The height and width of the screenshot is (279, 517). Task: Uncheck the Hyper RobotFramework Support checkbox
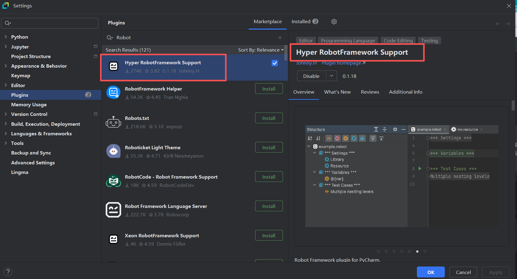tap(275, 63)
